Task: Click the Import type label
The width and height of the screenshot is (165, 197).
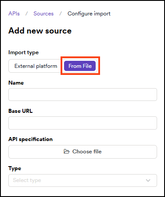Action: point(24,52)
